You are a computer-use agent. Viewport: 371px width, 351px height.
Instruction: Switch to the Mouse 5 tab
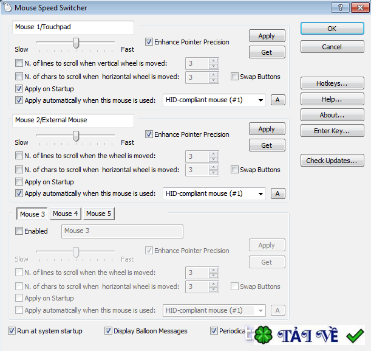(x=98, y=214)
